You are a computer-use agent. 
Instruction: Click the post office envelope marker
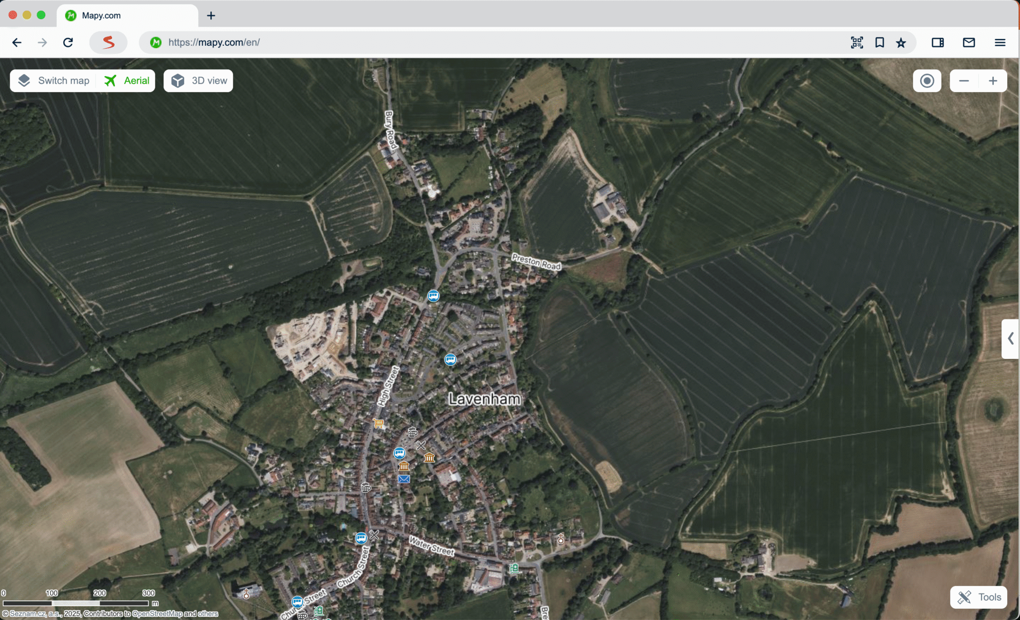[404, 479]
